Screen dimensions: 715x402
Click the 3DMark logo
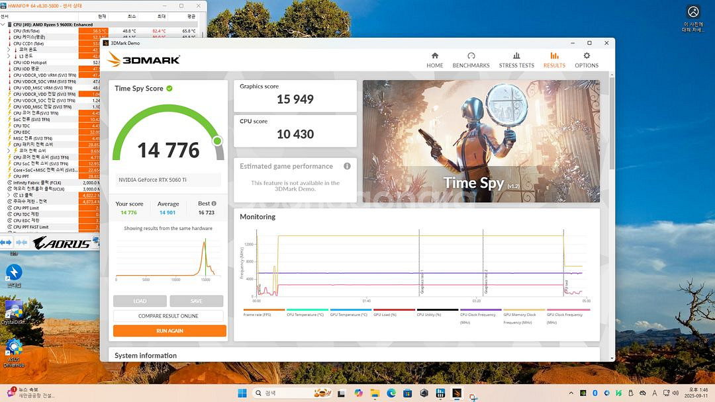point(144,60)
